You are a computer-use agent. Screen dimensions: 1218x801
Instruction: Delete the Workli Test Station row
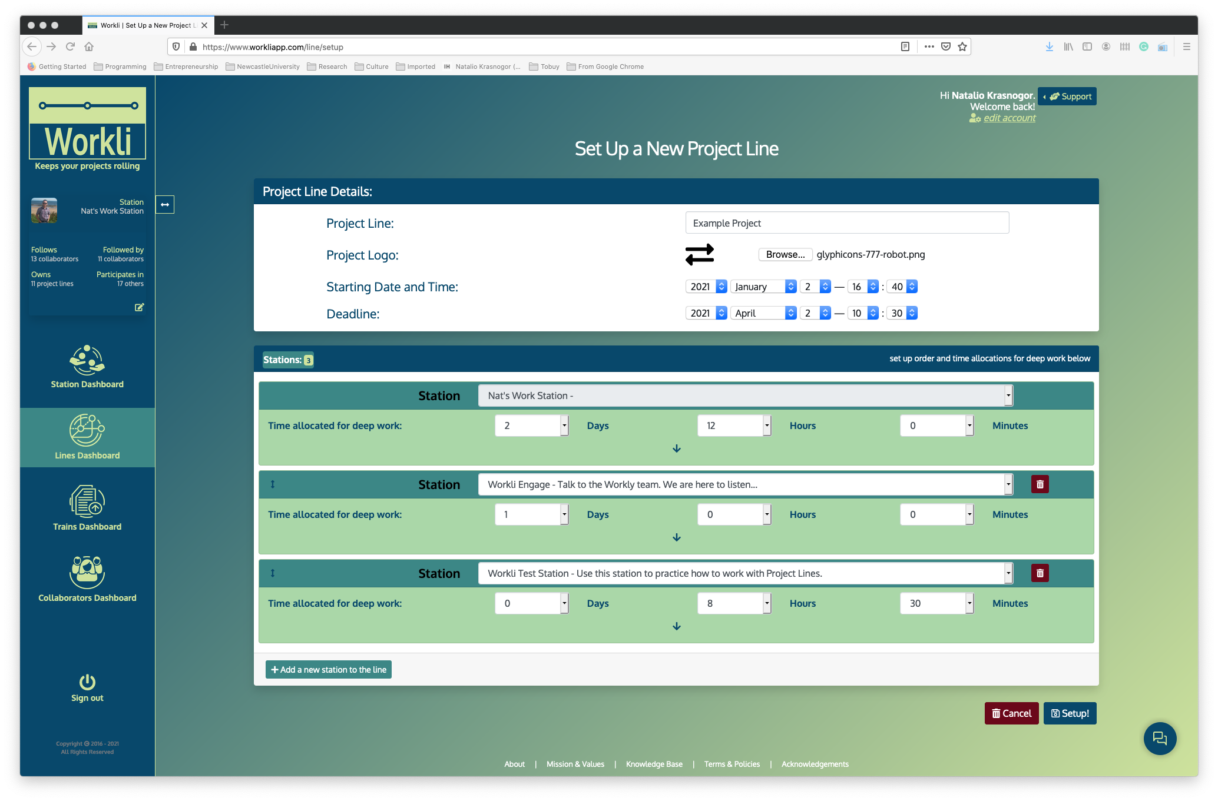tap(1040, 573)
